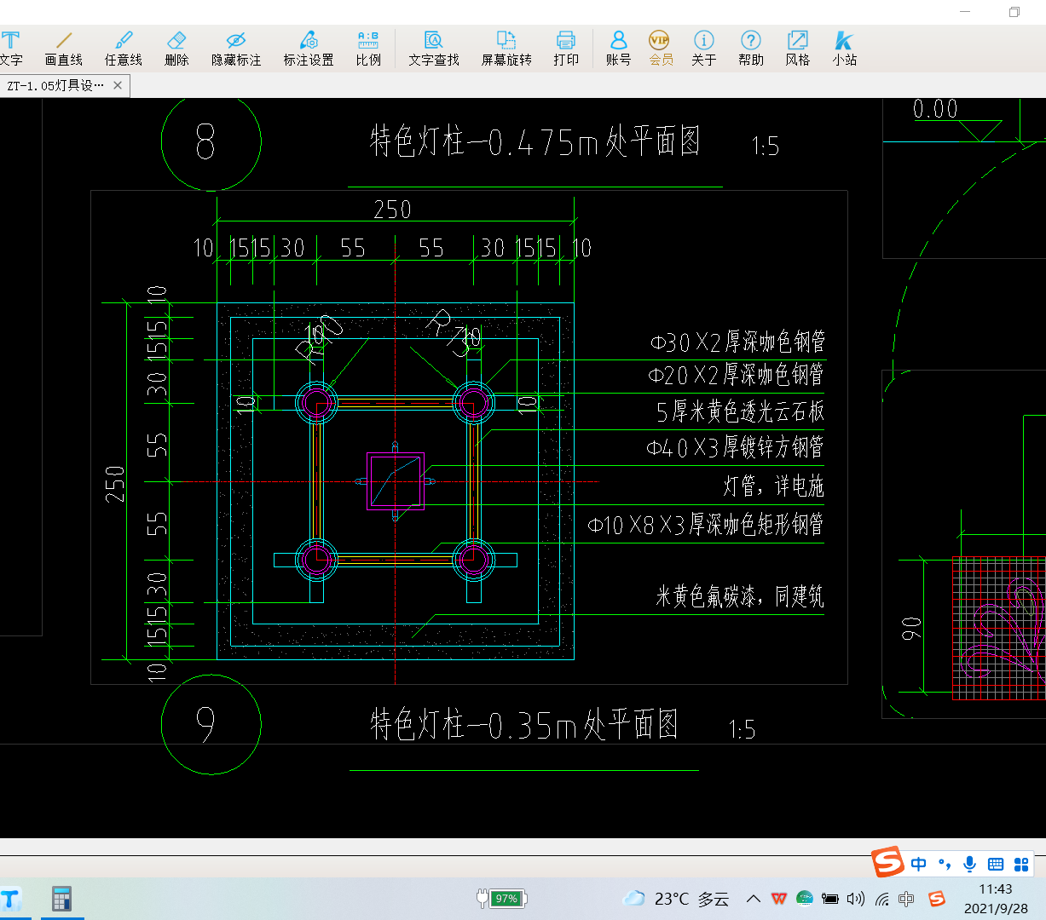Open Sogou soft keyboard icon
This screenshot has width=1046, height=920.
point(996,864)
